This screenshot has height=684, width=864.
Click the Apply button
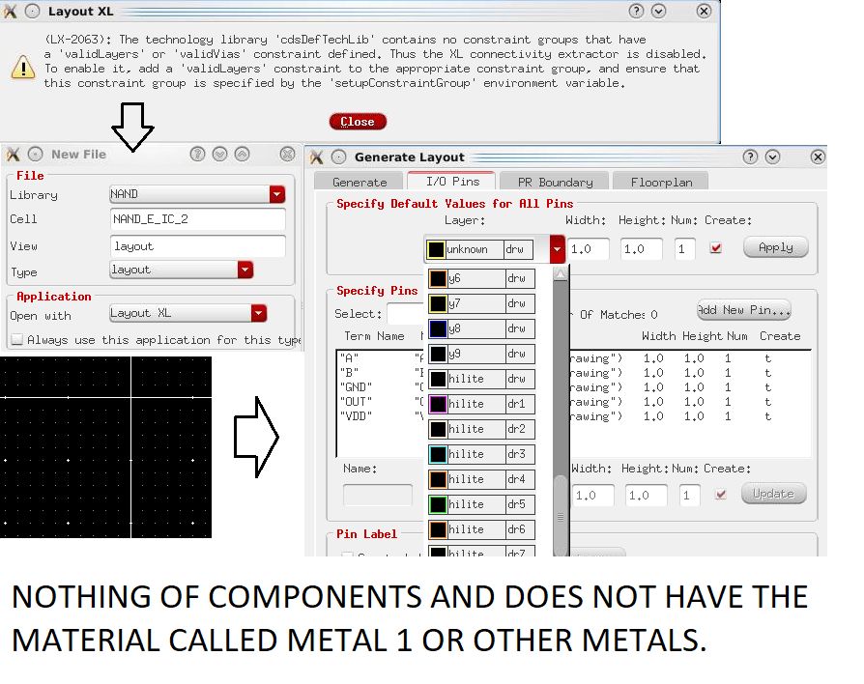click(x=776, y=247)
